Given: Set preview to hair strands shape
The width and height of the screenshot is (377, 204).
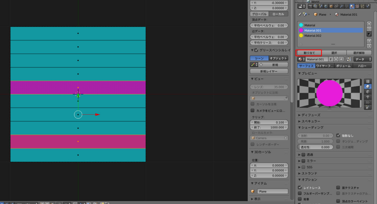Looking at the screenshot, I should point(368,102).
